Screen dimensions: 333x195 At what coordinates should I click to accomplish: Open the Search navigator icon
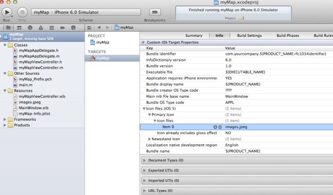(x=30, y=28)
